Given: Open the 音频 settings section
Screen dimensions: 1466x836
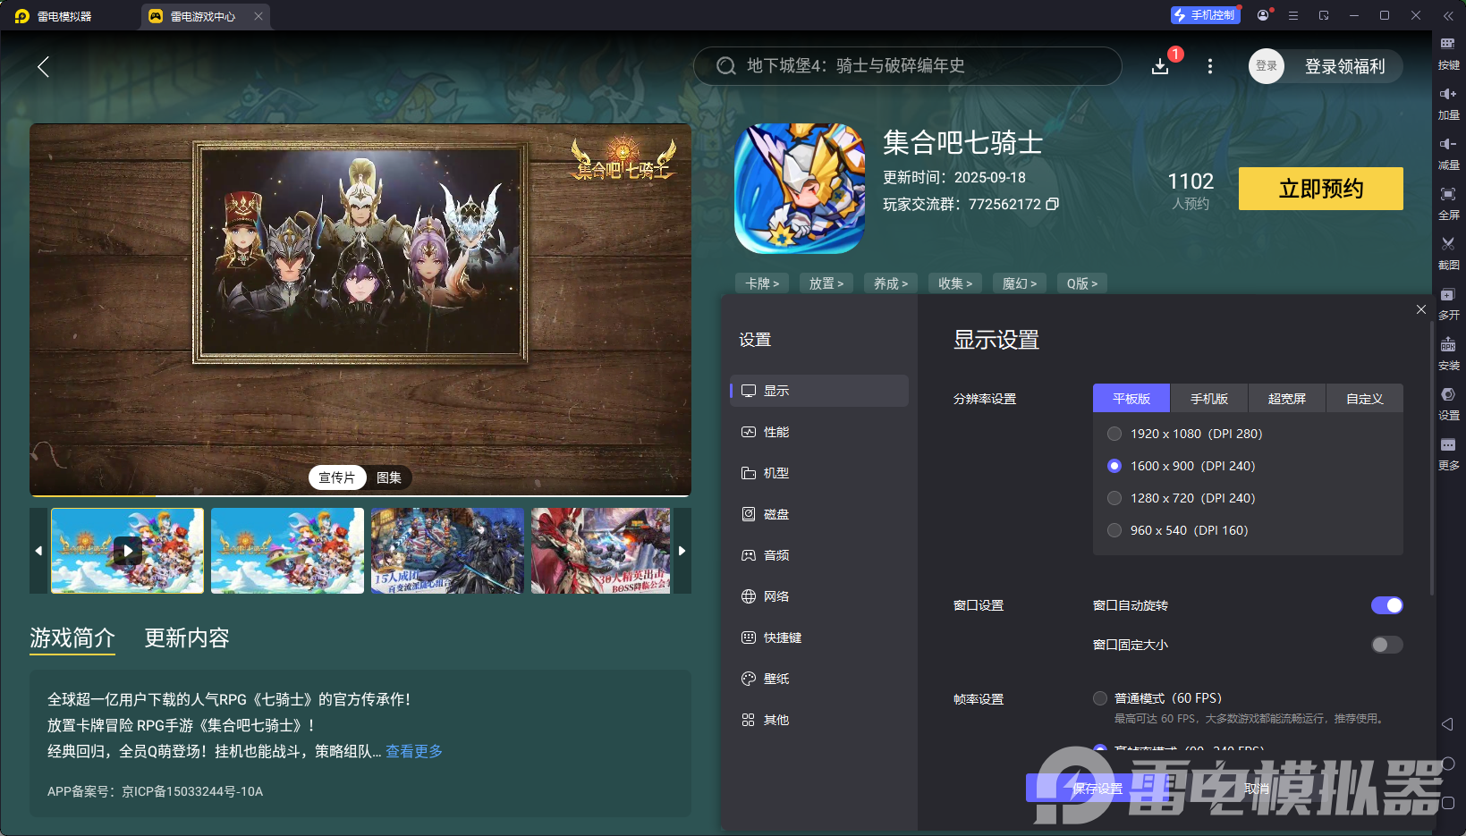Looking at the screenshot, I should (819, 555).
